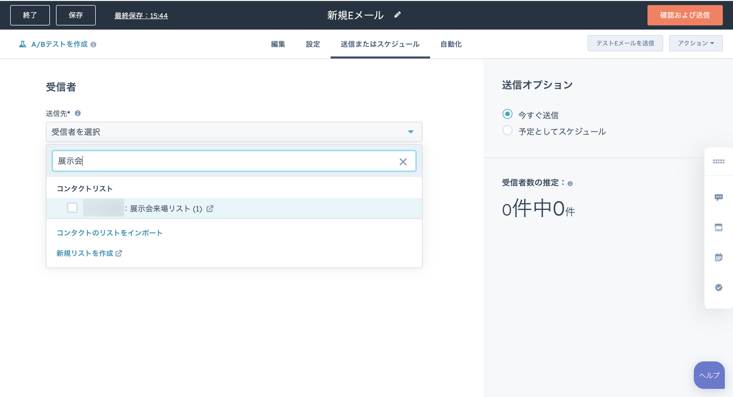This screenshot has height=397, width=733.
Task: Click the 終了 button
Action: point(30,15)
